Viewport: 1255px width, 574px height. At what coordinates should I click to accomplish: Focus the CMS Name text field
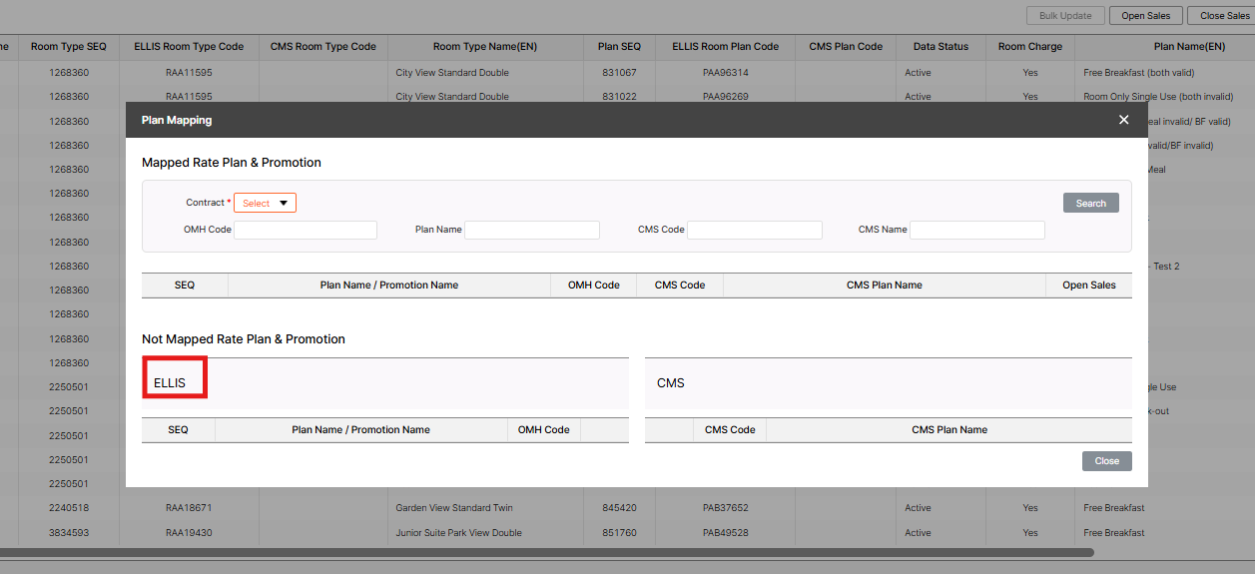pyautogui.click(x=976, y=230)
